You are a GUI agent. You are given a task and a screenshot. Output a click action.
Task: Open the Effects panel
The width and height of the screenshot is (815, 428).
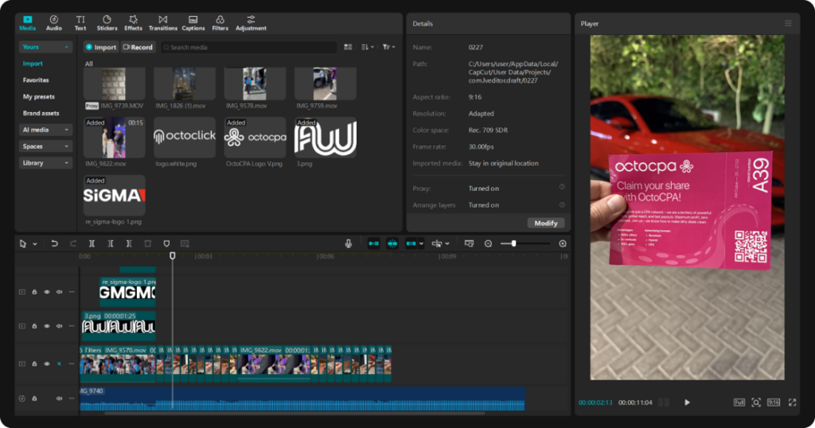[x=133, y=23]
